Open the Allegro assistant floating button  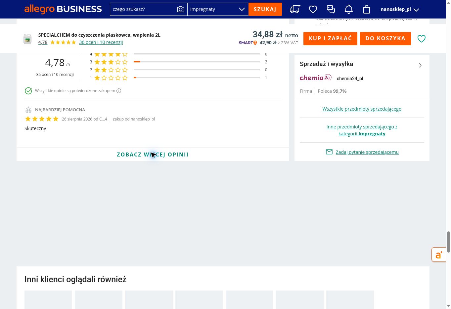pos(439,255)
